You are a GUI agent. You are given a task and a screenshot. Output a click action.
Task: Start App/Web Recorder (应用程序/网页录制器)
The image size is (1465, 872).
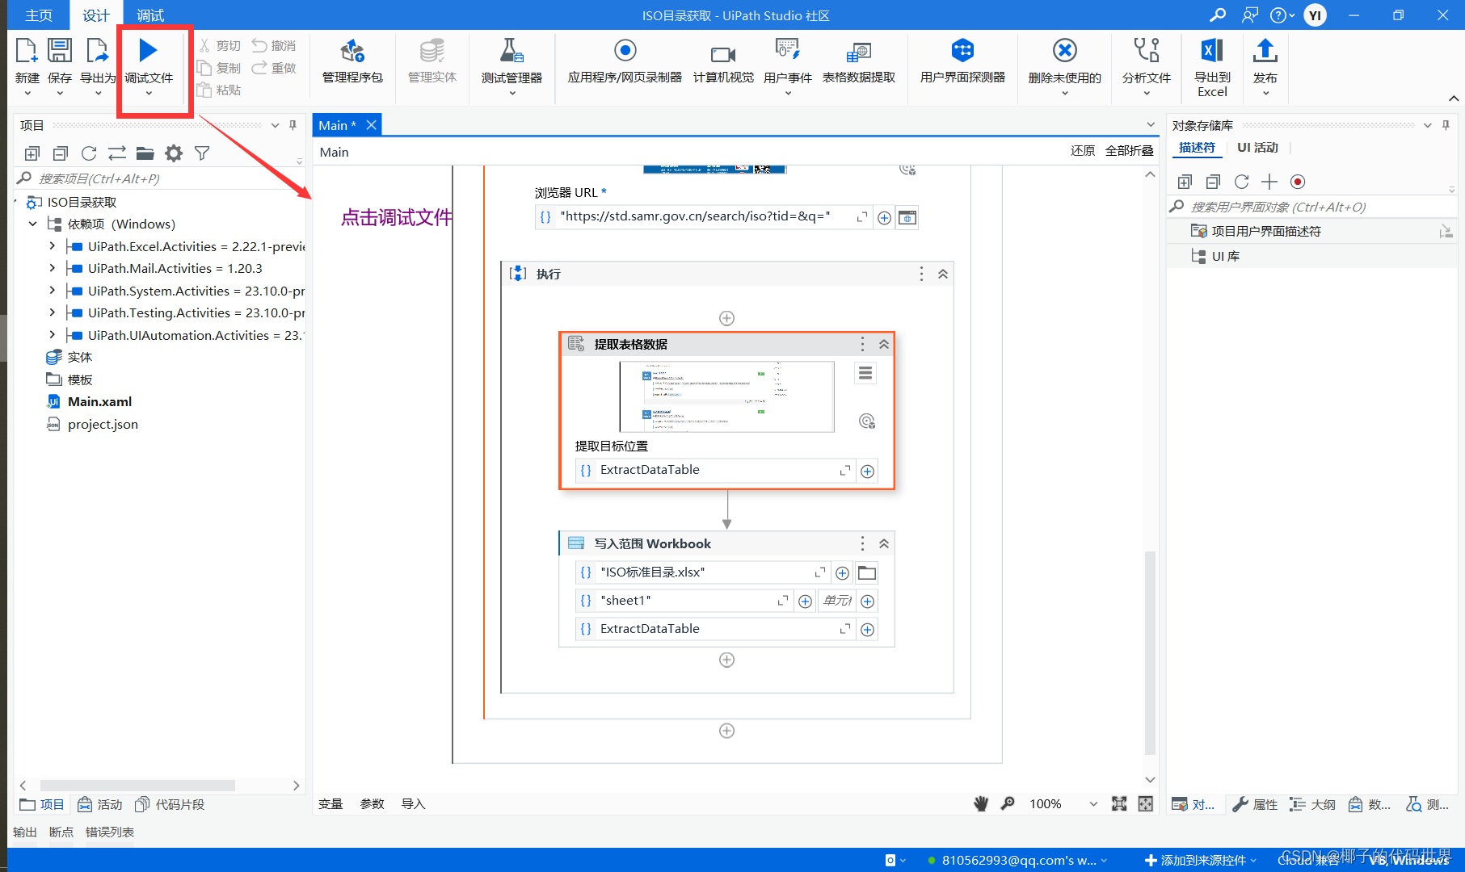coord(625,61)
